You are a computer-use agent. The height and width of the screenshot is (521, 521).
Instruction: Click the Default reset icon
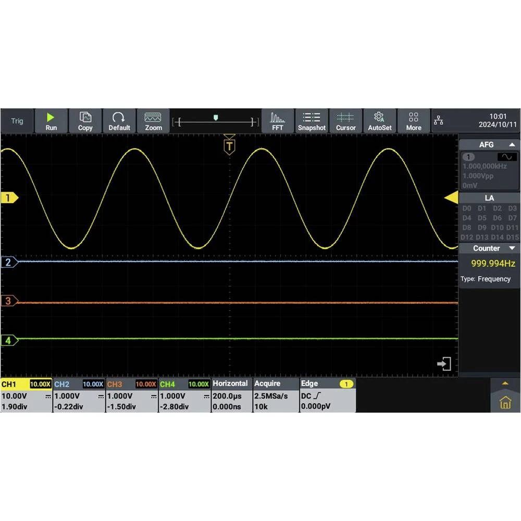point(119,121)
